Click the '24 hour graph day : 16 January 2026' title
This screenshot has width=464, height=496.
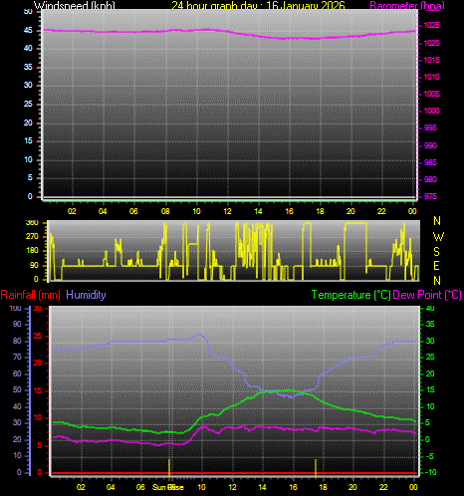pyautogui.click(x=258, y=5)
